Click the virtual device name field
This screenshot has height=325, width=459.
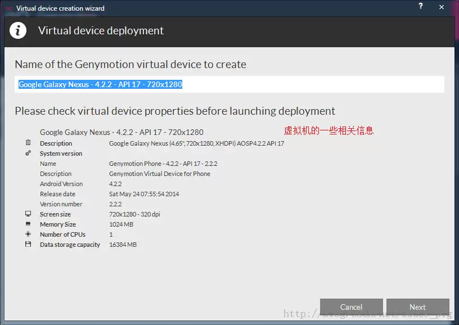pos(229,84)
